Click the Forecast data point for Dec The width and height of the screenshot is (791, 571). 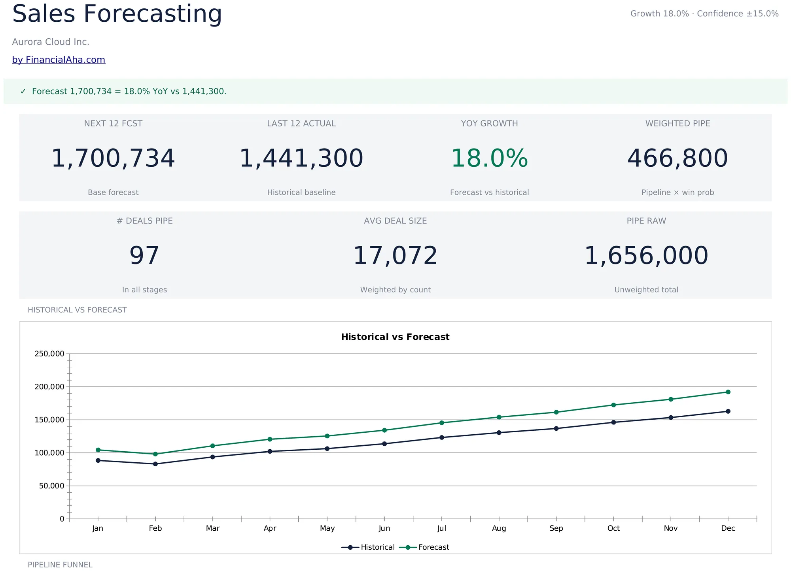(728, 392)
